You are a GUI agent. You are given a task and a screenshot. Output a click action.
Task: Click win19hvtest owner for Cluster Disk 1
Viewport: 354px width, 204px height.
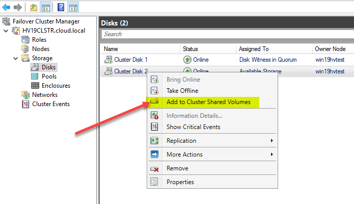pos(330,60)
